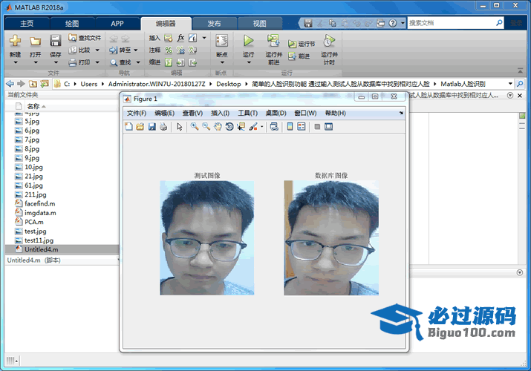Click the Hide Plot Tools icon
531x371 pixels.
tap(317, 127)
